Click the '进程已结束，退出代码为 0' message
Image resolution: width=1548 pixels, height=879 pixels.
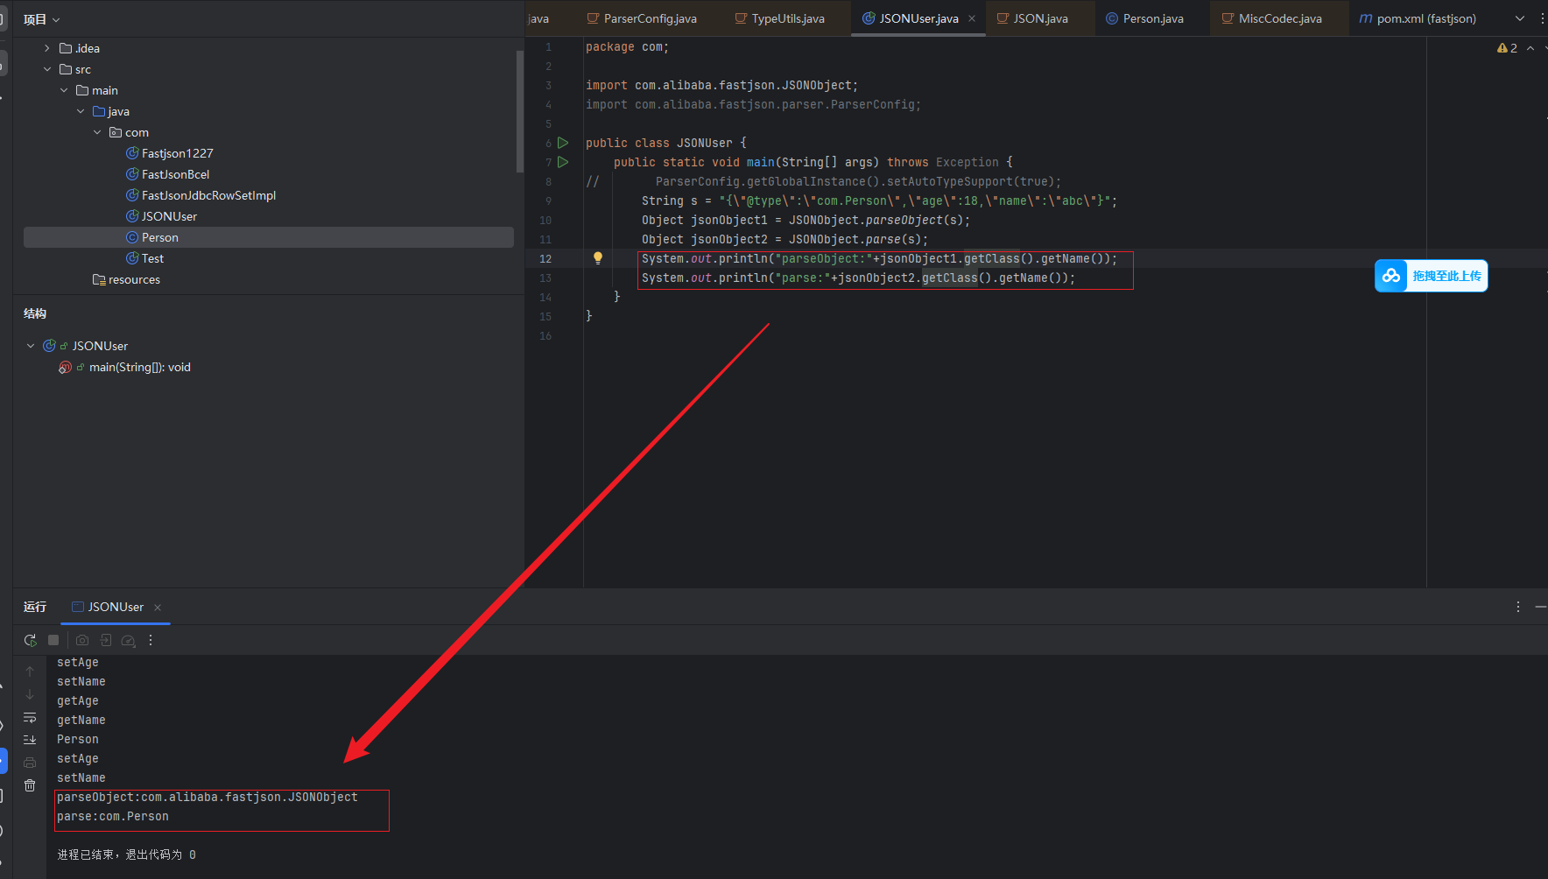[126, 854]
